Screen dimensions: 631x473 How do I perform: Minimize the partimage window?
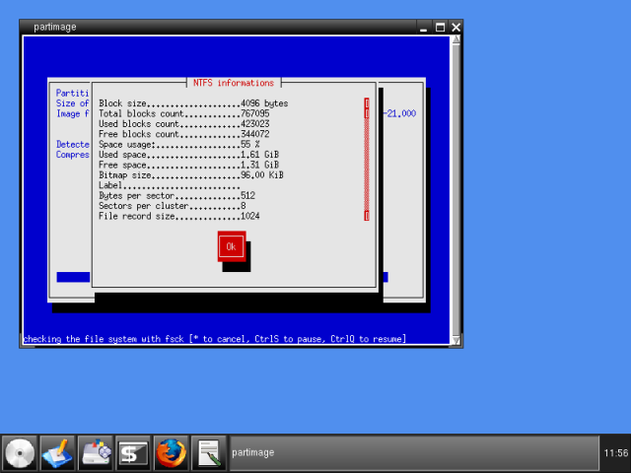[x=423, y=28]
